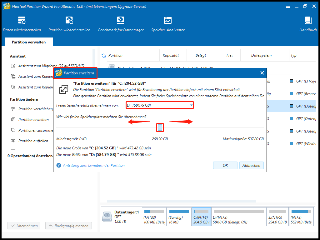Click the refresh icon next to Partition header
This screenshot has height=240, width=320.
coord(104,56)
